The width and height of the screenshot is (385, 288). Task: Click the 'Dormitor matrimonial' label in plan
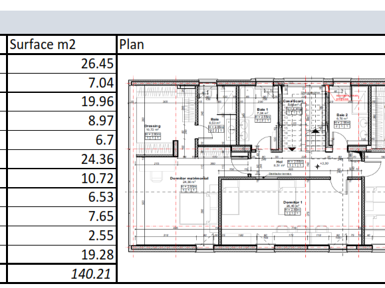pyautogui.click(x=189, y=179)
